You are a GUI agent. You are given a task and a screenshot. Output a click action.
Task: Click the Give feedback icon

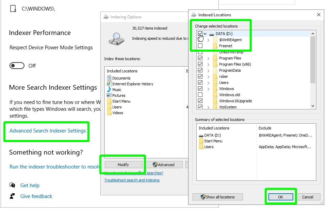coord(12,196)
